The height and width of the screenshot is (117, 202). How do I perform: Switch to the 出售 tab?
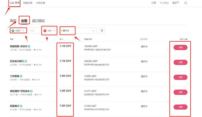pos(24,21)
